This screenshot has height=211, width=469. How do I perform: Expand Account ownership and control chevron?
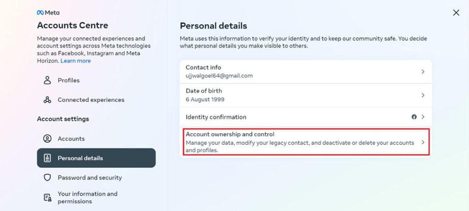[423, 142]
